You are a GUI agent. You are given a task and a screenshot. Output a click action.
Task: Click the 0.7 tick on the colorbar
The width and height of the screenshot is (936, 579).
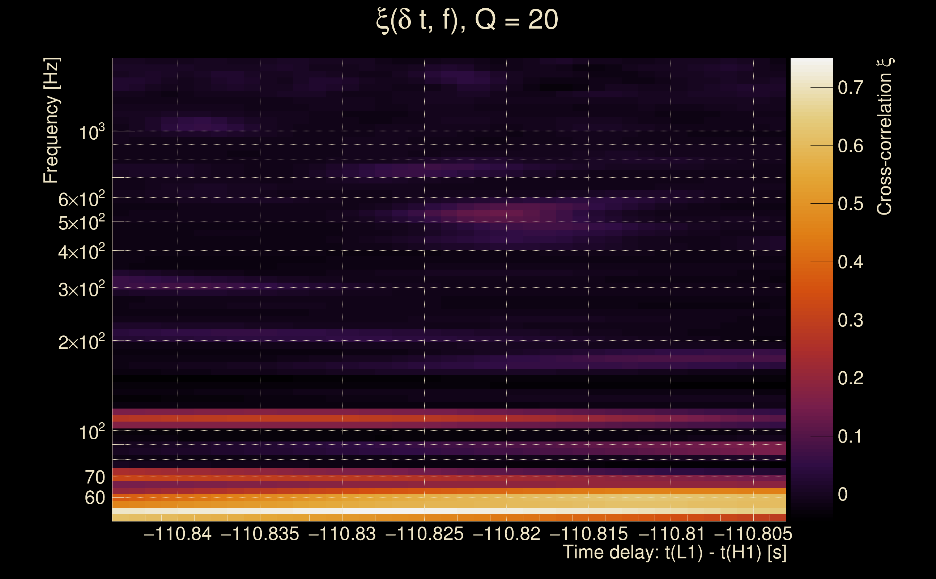tap(850, 88)
